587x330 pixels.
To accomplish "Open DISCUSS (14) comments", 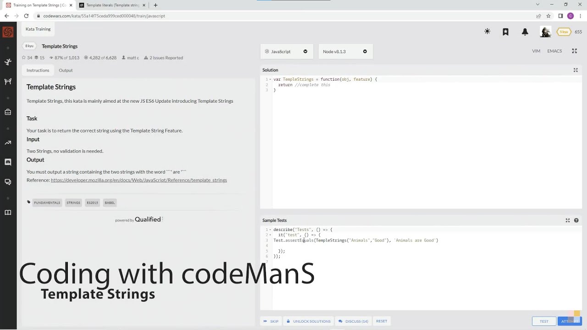I will click(x=354, y=321).
